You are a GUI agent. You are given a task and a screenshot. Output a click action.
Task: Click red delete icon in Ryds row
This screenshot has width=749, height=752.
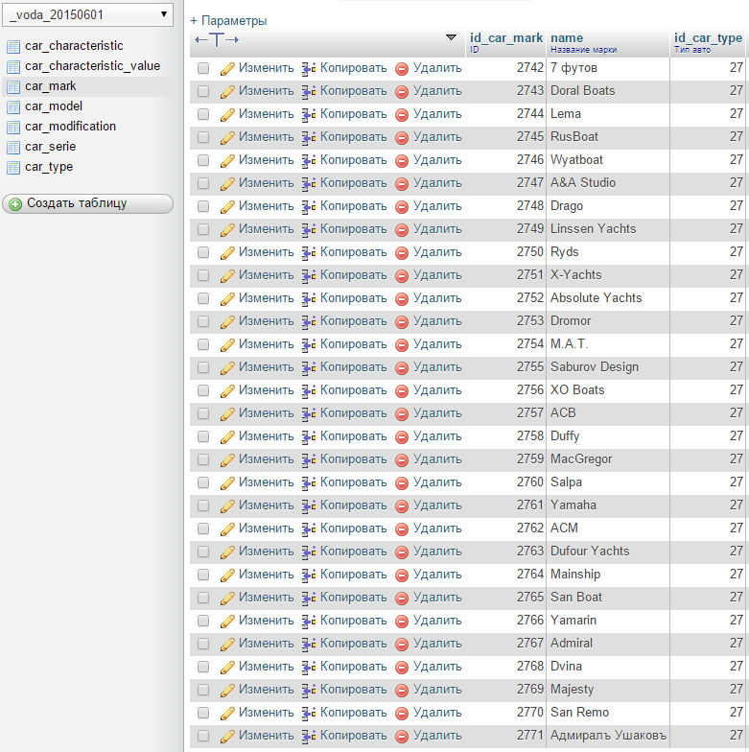point(401,253)
